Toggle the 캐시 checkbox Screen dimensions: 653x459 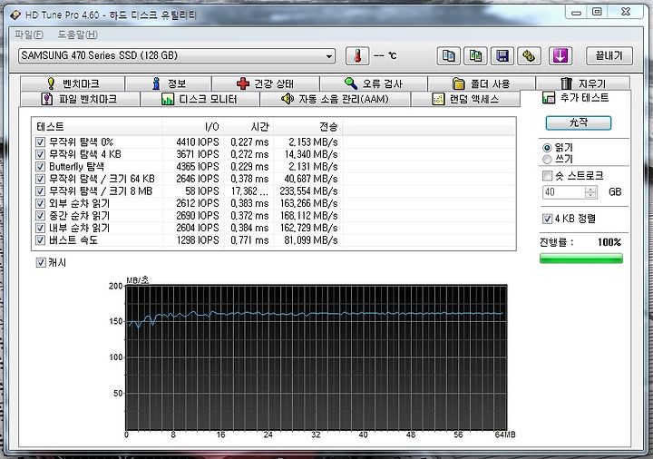pos(41,262)
